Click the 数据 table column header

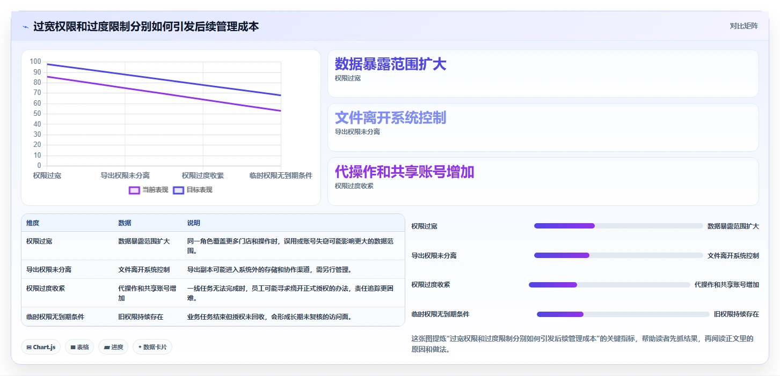coord(125,223)
